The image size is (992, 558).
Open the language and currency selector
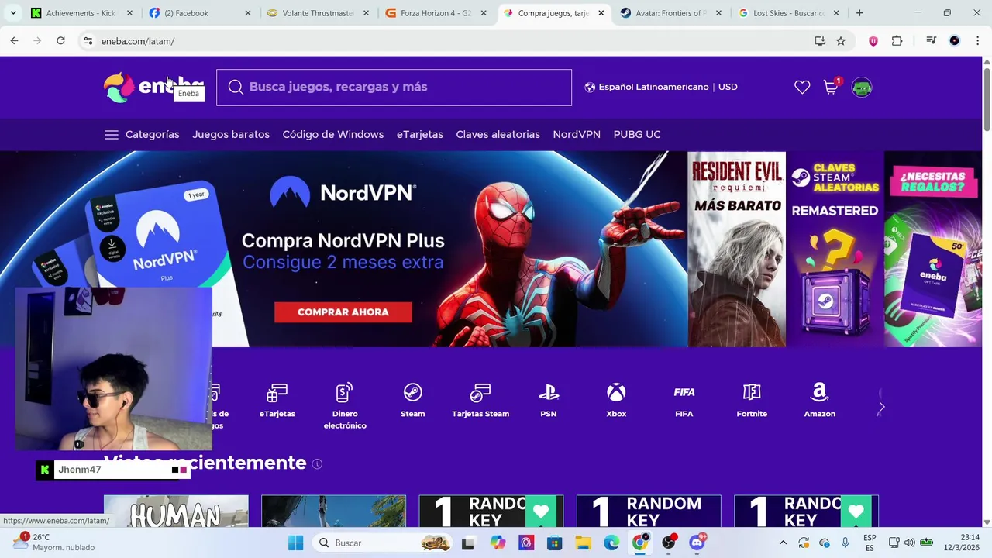(x=661, y=87)
